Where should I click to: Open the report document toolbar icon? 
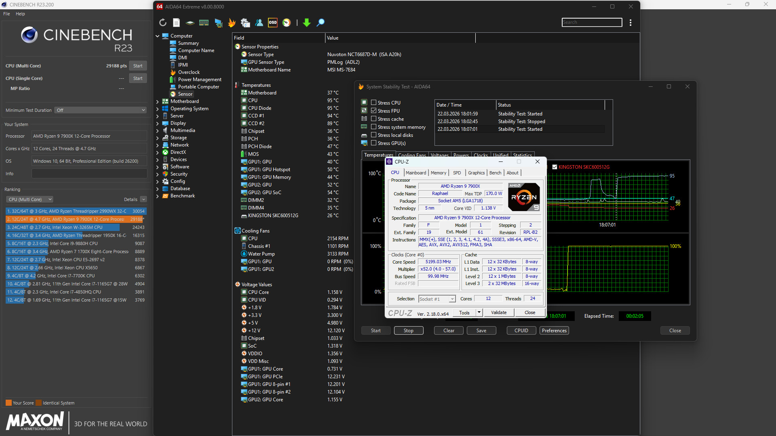(x=176, y=23)
